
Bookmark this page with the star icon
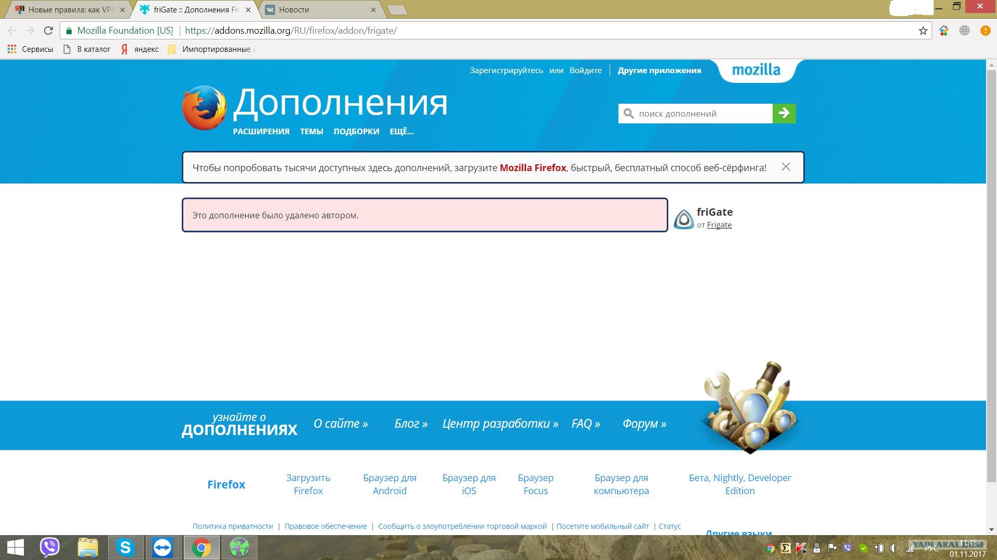click(923, 31)
